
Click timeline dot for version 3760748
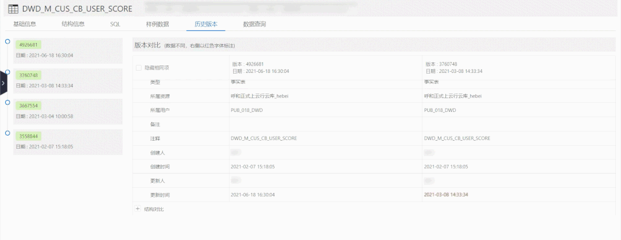click(7, 72)
